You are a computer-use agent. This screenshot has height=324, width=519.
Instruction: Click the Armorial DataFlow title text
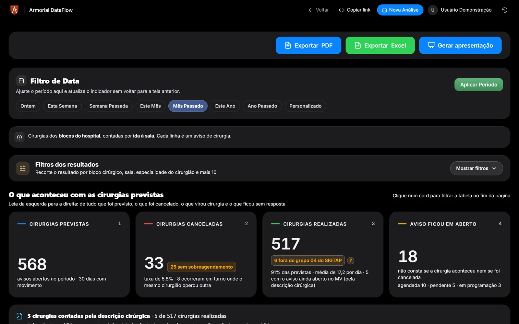(51, 10)
